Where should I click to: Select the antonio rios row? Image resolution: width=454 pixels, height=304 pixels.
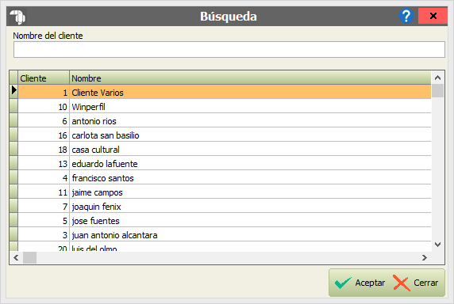pos(225,120)
